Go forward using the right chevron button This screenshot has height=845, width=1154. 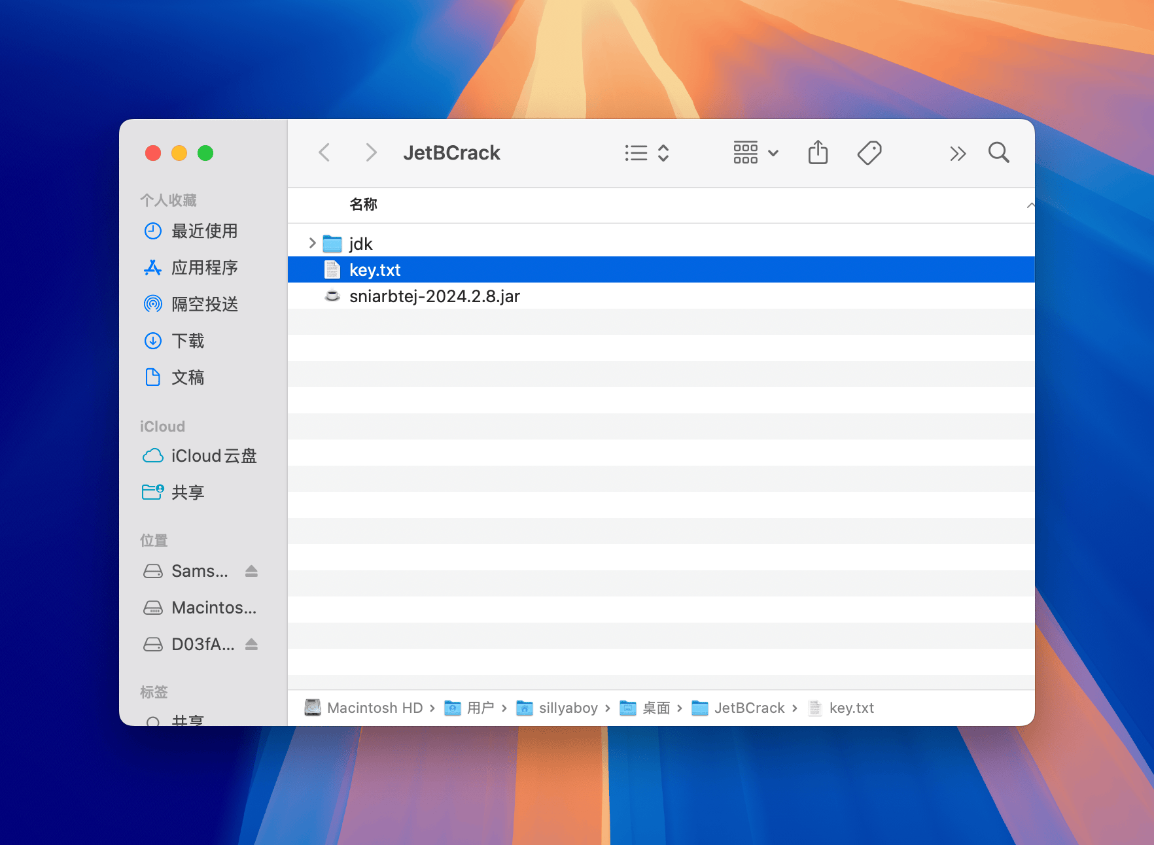point(371,153)
